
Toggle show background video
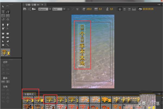(x=140, y=9)
